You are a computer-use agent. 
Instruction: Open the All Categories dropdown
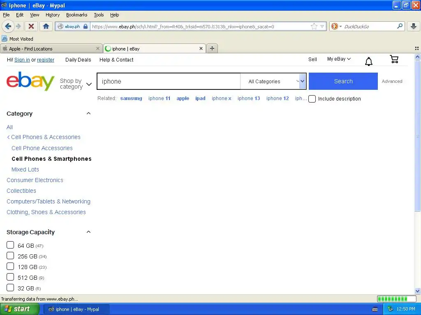[273, 81]
